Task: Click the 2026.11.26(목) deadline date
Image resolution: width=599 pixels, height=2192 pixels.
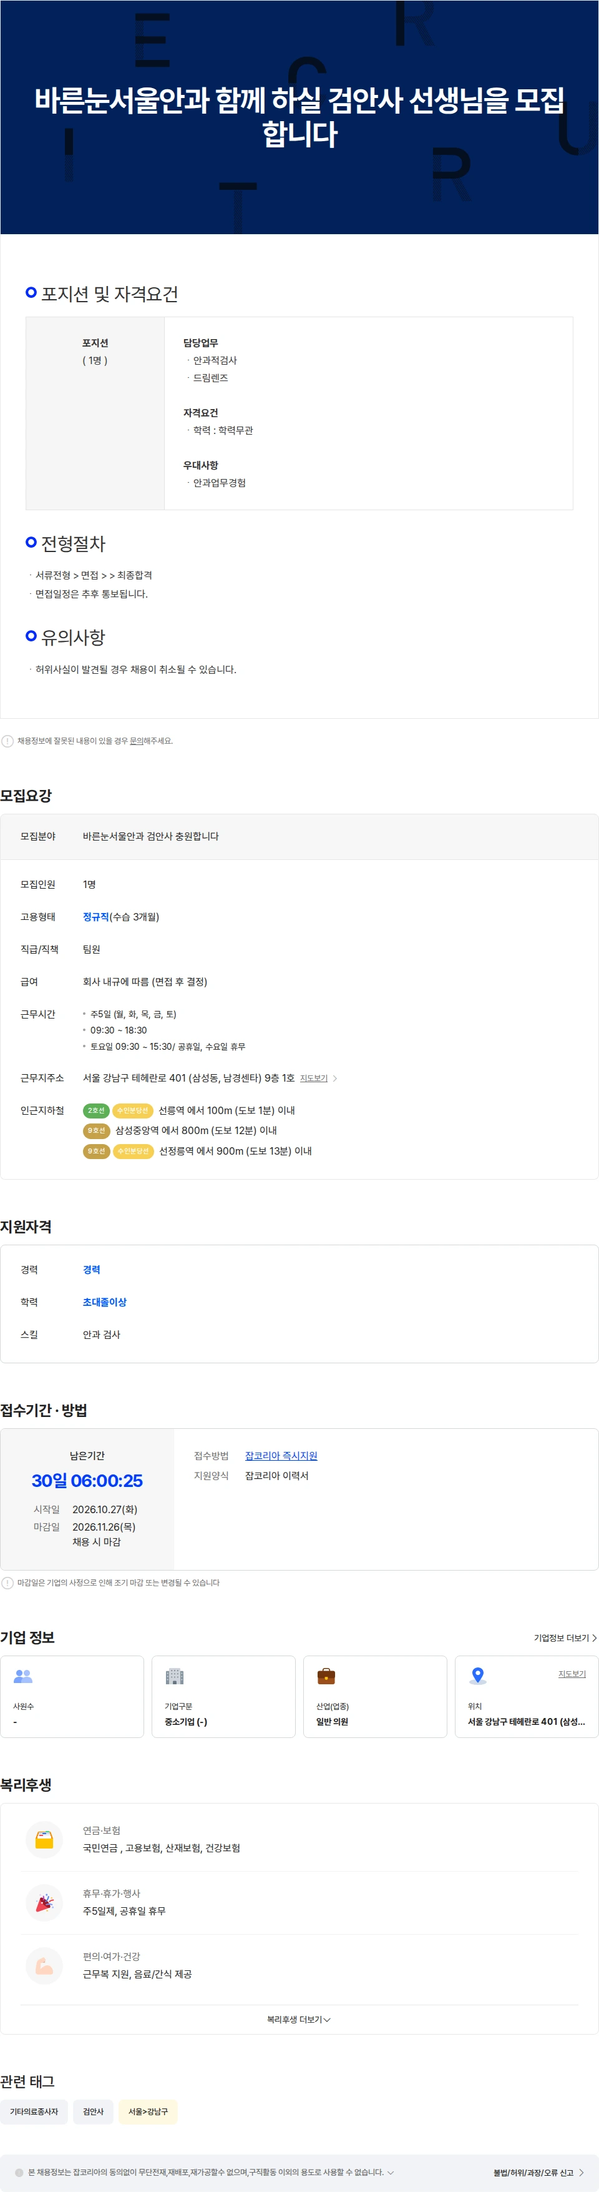Action: 104,1526
